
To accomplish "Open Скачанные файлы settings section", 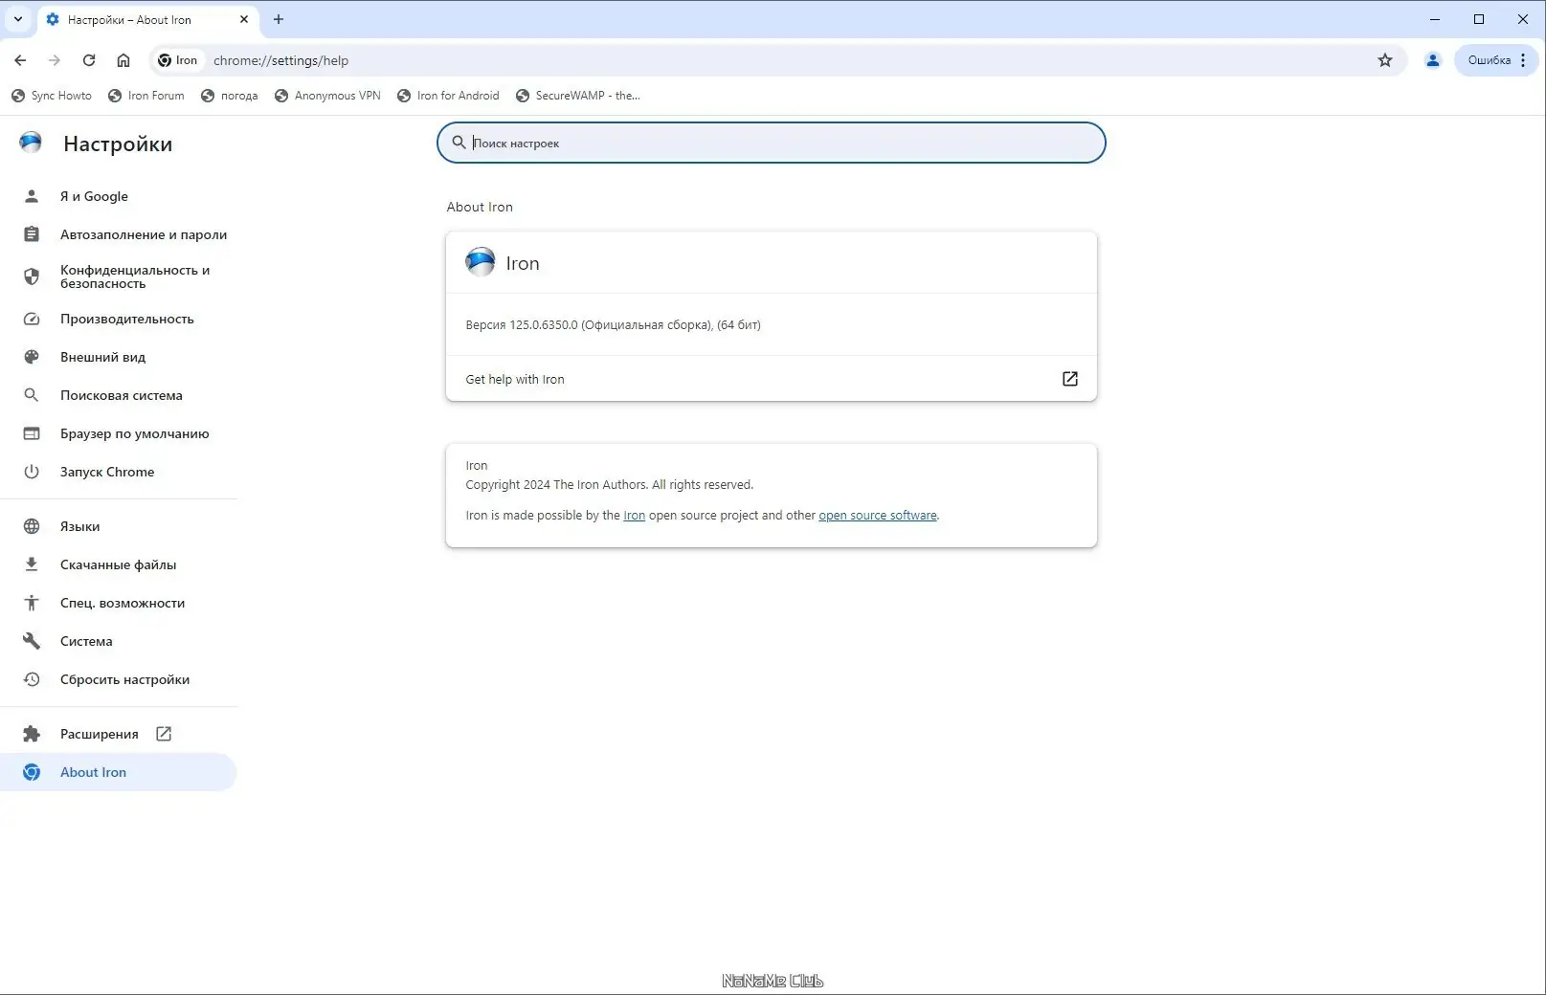I will click(x=119, y=564).
